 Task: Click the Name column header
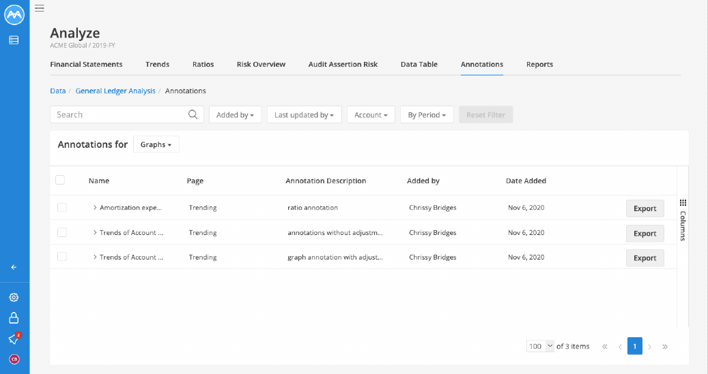pyautogui.click(x=99, y=181)
